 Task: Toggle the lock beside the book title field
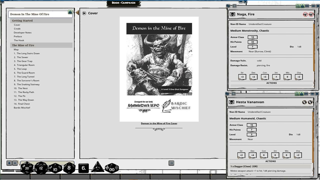pos(70,12)
